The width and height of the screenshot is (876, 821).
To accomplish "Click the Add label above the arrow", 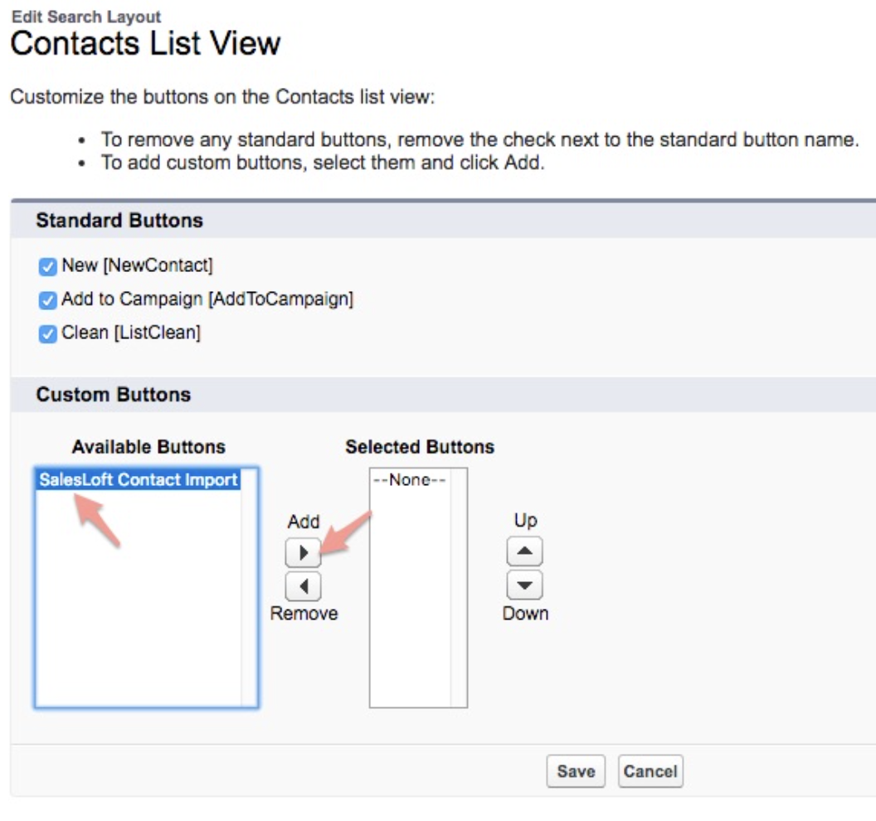I will (304, 521).
